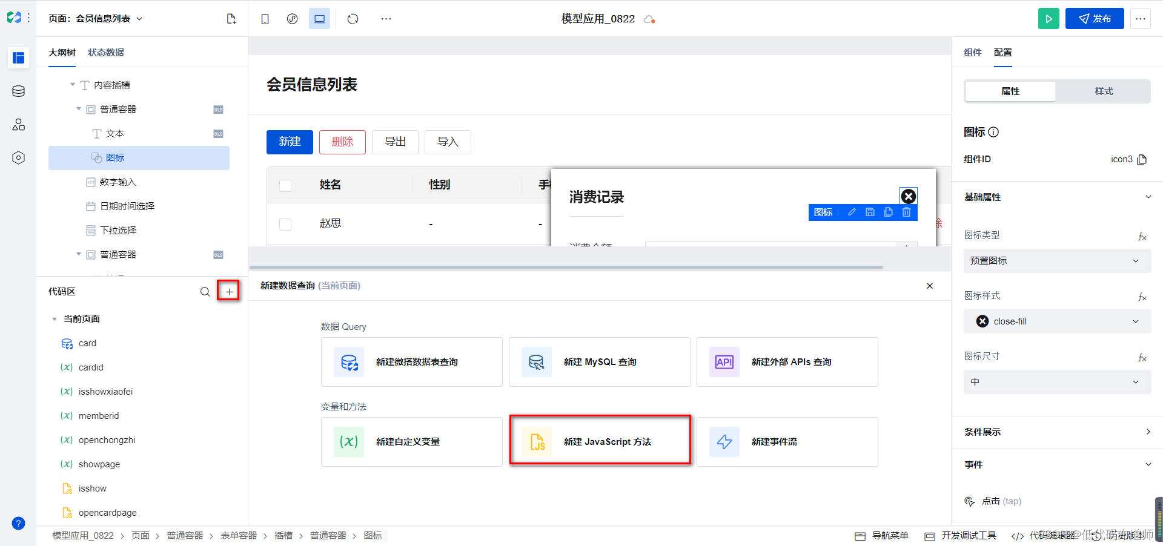Viewport: 1163px width, 546px height.
Task: Open the users and roles sidebar icon
Action: (x=18, y=125)
